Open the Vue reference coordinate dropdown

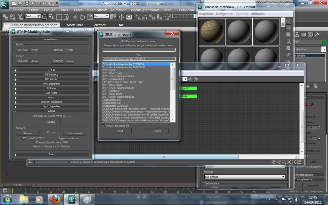coord(101,16)
